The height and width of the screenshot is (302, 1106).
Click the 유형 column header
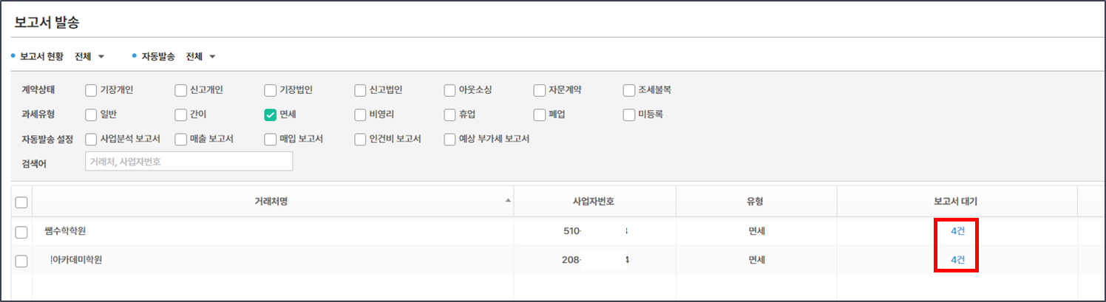(756, 202)
